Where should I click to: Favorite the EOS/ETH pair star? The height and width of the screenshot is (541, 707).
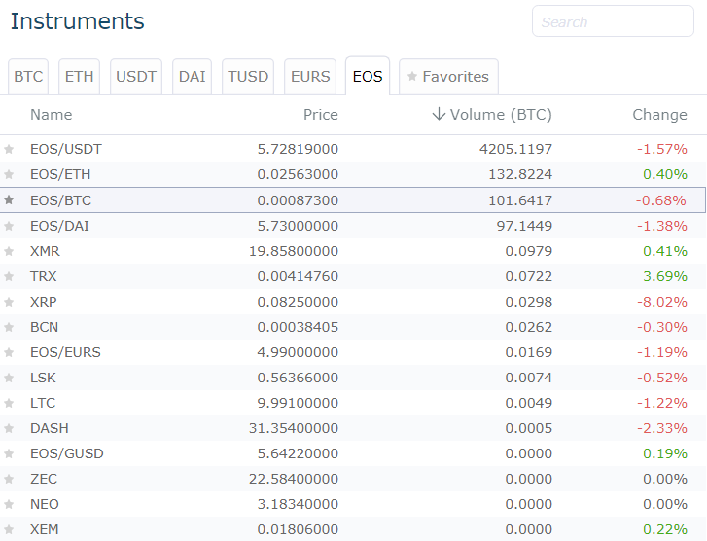(x=9, y=174)
